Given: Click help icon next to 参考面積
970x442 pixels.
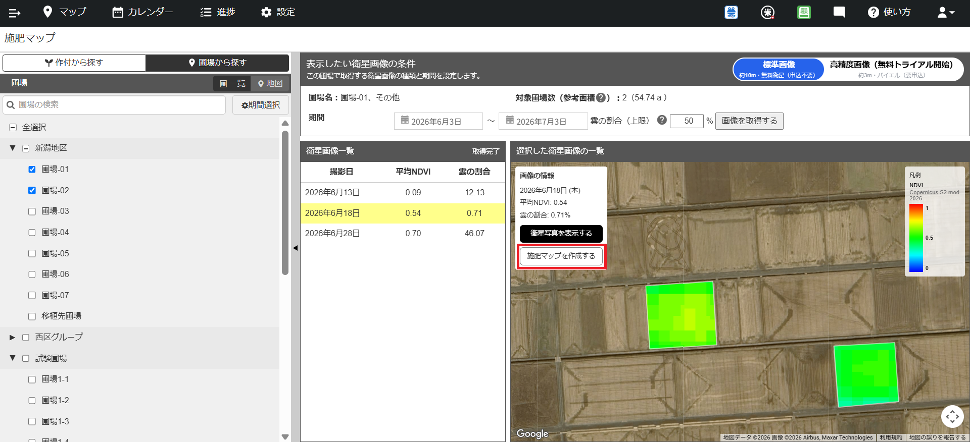Looking at the screenshot, I should click(x=601, y=98).
